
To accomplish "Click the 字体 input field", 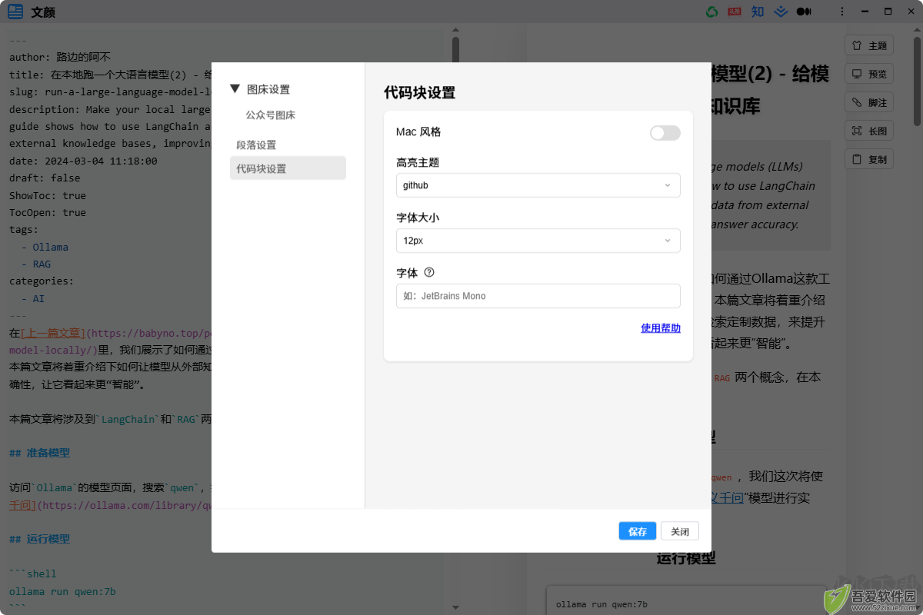I will click(538, 296).
